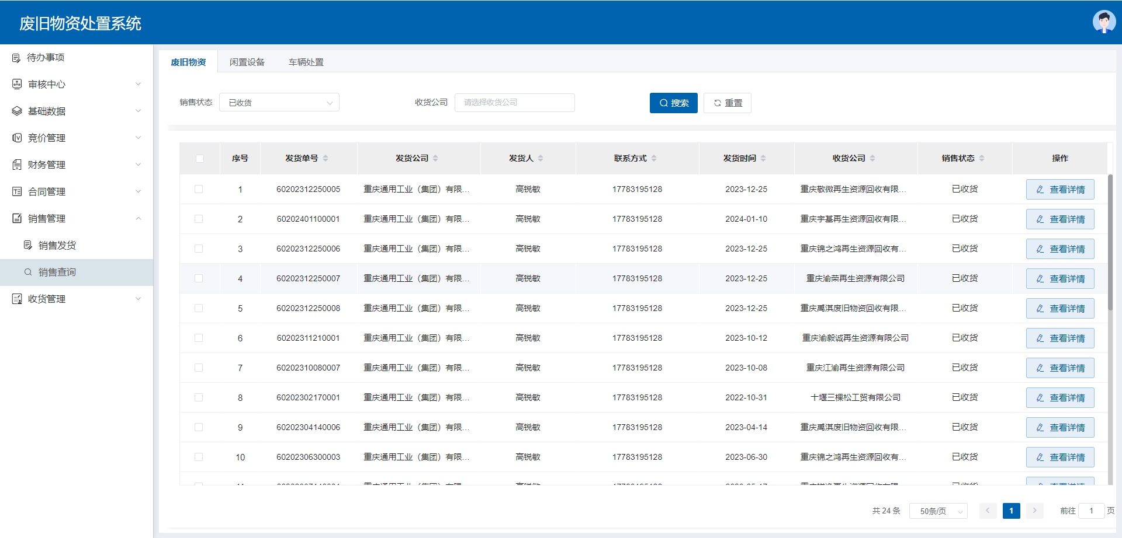Toggle the select-all checkbox in table header
The image size is (1122, 538).
point(200,159)
